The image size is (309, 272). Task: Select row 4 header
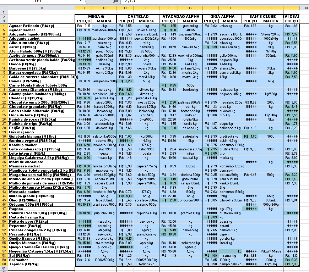tap(4, 26)
